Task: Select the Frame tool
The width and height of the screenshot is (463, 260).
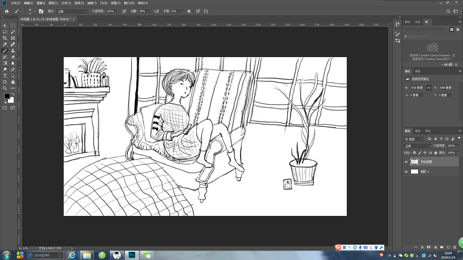Action: 13,38
